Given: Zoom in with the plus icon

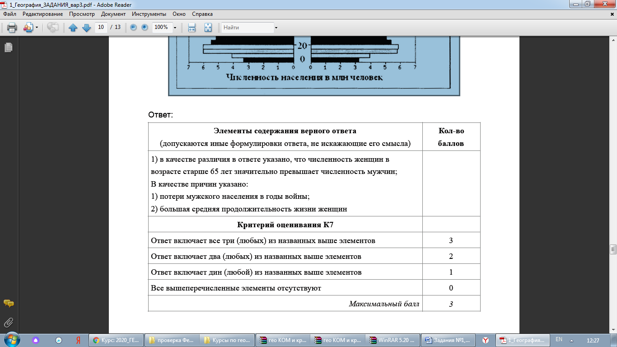Looking at the screenshot, I should (145, 27).
